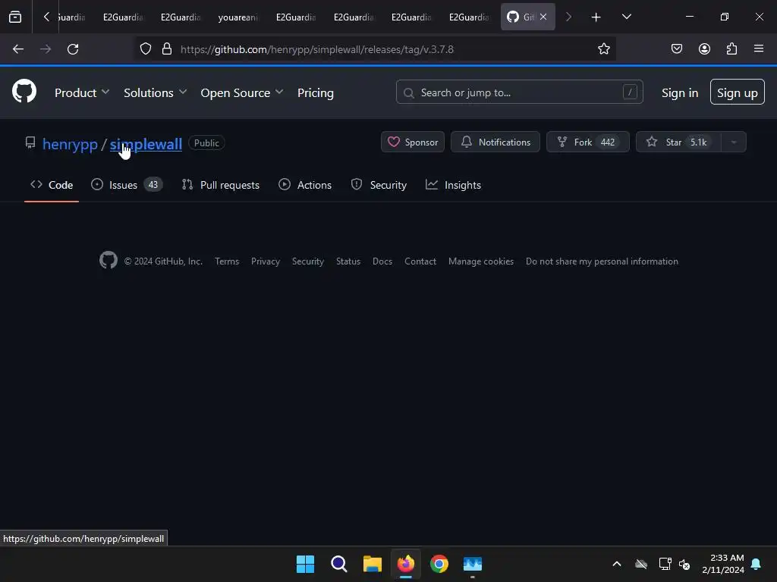The image size is (777, 582).
Task: Open the simplewall repository link
Action: tap(146, 144)
